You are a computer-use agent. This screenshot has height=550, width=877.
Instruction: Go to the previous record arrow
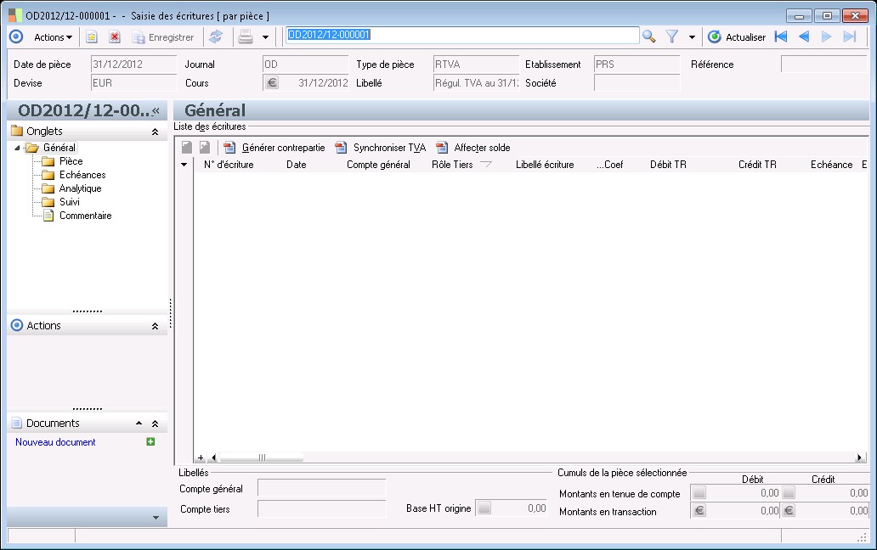pyautogui.click(x=804, y=36)
